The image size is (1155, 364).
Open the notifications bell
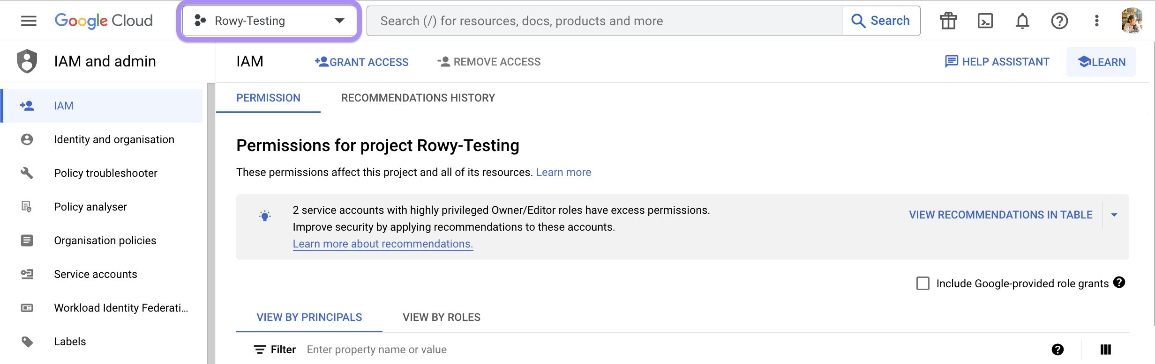tap(1022, 21)
